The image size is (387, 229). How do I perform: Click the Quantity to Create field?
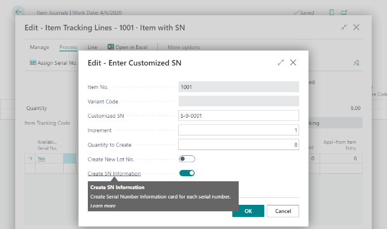coord(239,144)
